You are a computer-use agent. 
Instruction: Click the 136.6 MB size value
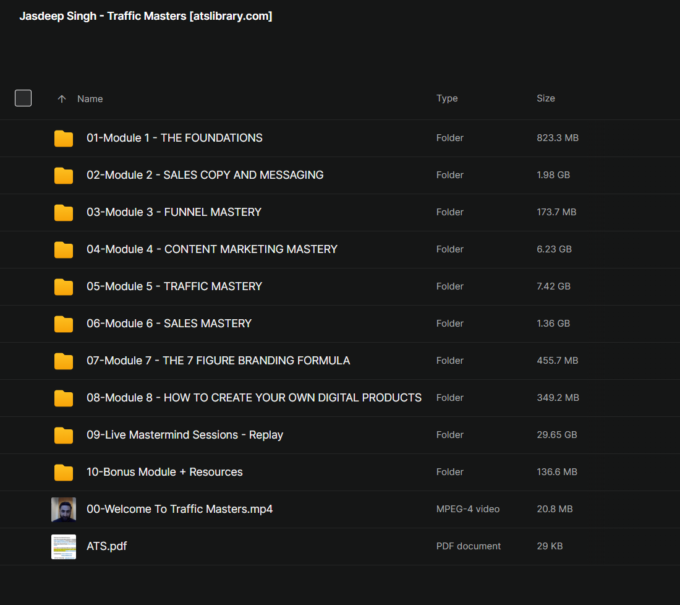point(557,472)
